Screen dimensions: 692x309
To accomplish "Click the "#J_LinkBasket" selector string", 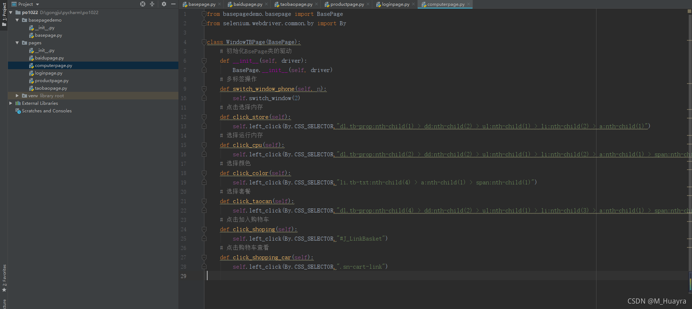I will [361, 239].
